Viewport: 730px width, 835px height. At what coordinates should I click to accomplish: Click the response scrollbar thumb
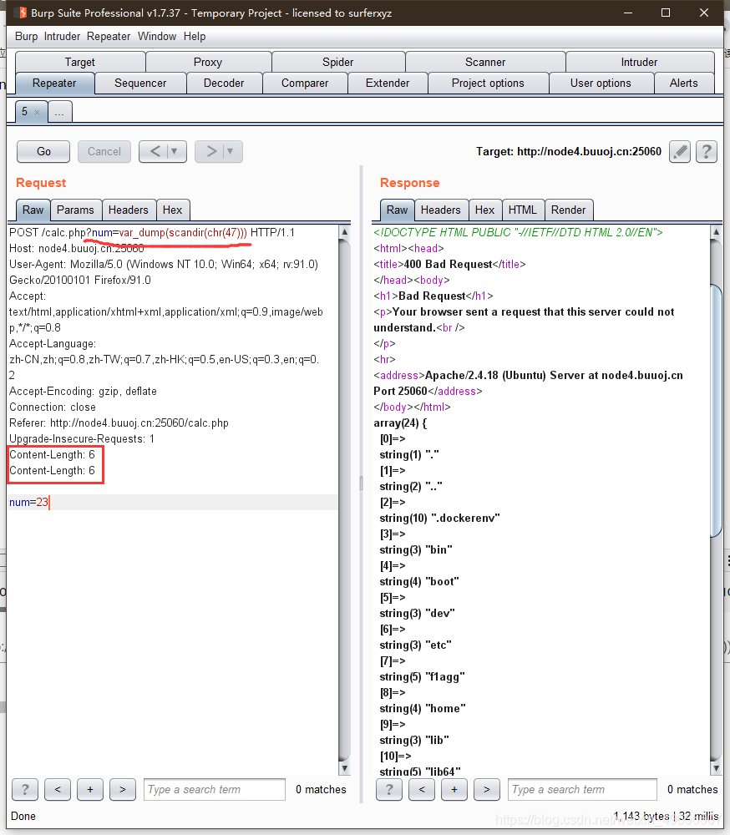[716, 410]
